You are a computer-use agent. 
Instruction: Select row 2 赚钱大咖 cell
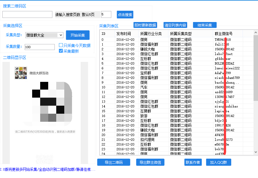coord(147,49)
